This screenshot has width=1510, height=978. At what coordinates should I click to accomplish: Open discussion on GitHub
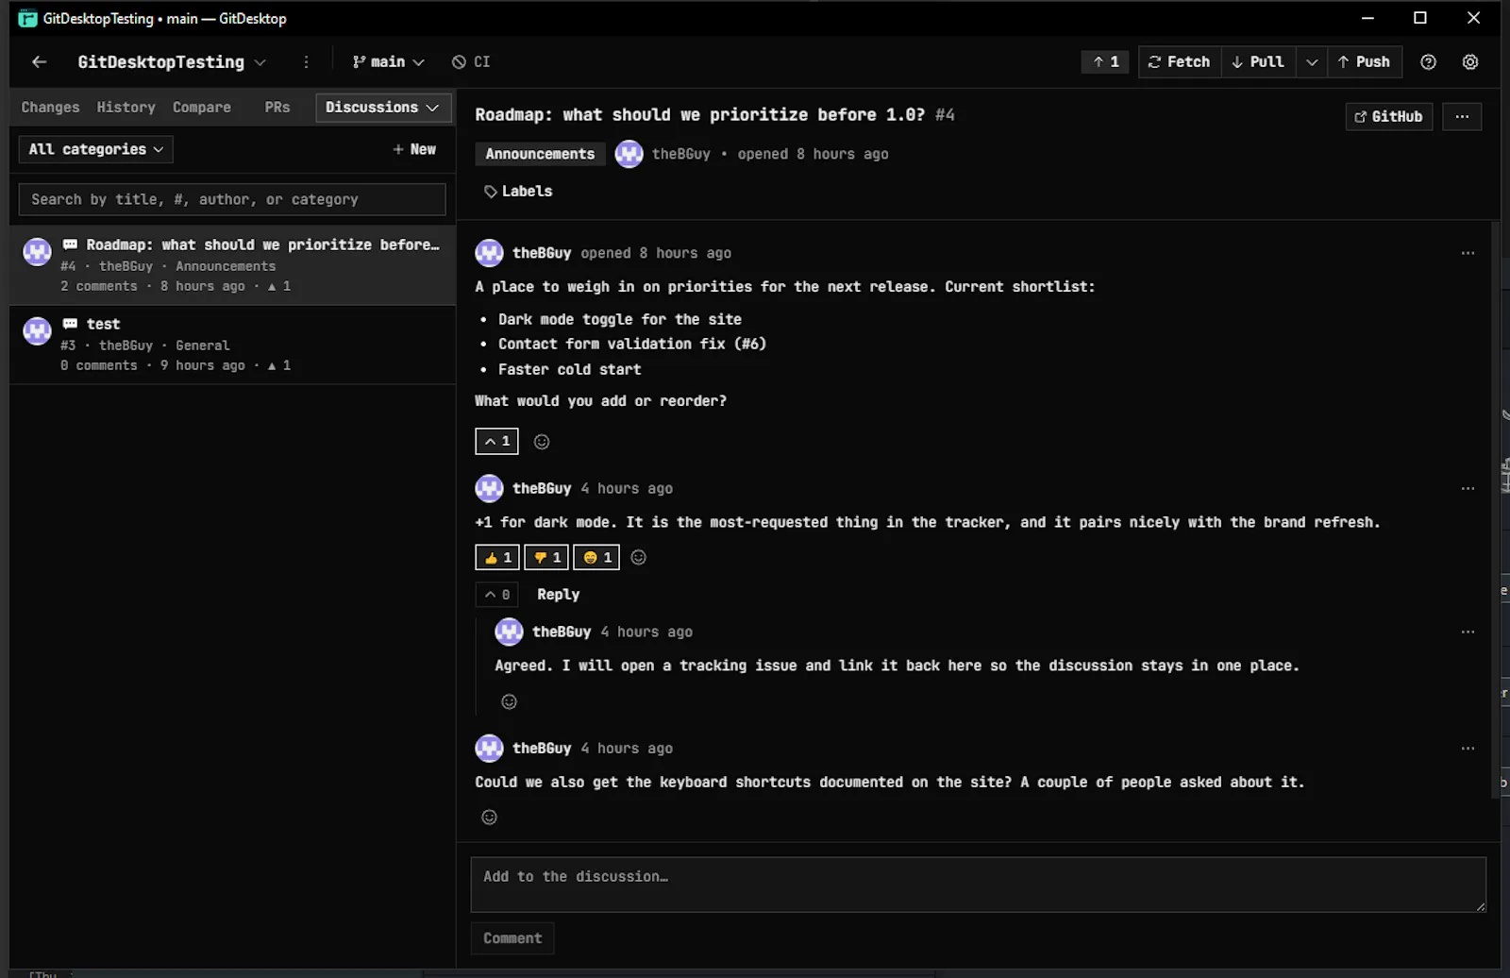[x=1389, y=117]
